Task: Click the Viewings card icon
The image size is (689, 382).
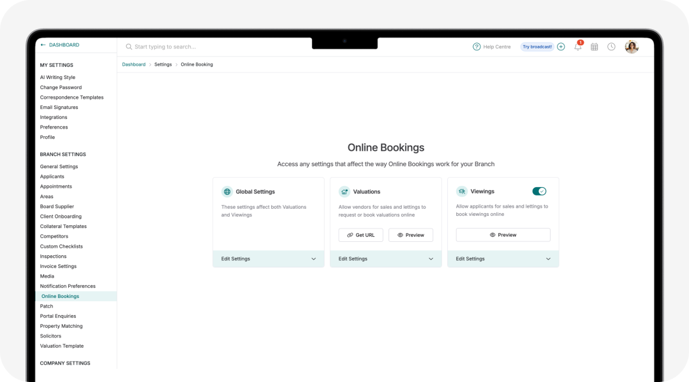Action: [x=461, y=191]
